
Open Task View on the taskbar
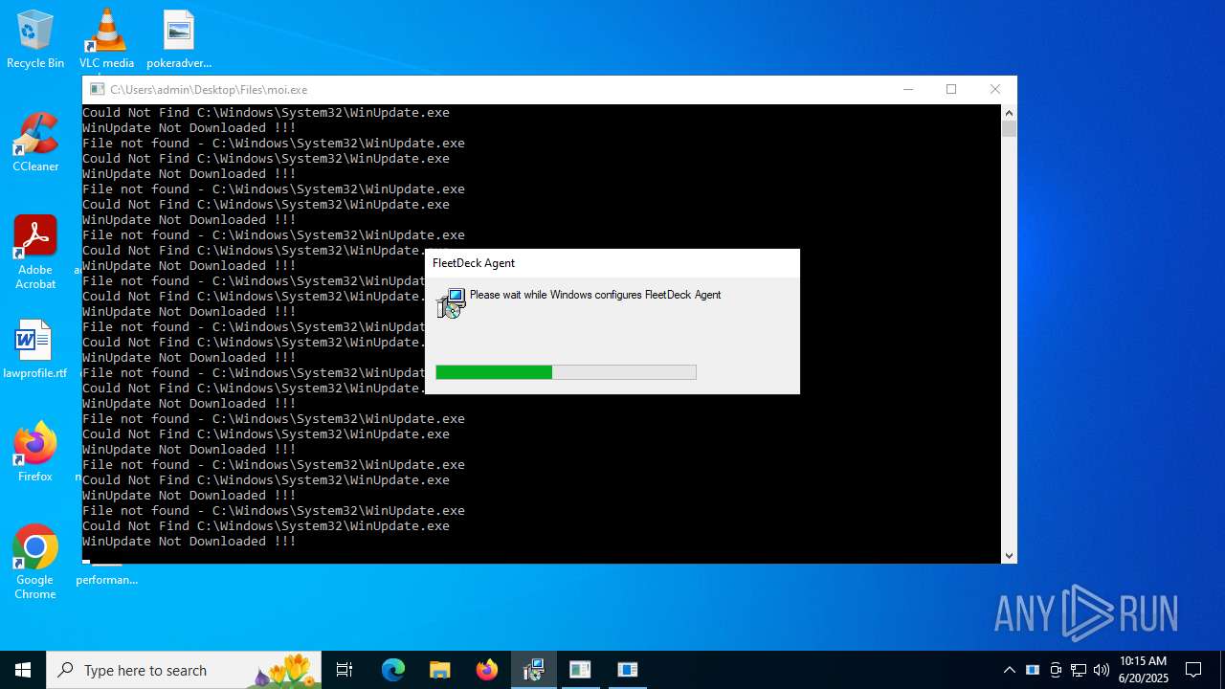345,670
